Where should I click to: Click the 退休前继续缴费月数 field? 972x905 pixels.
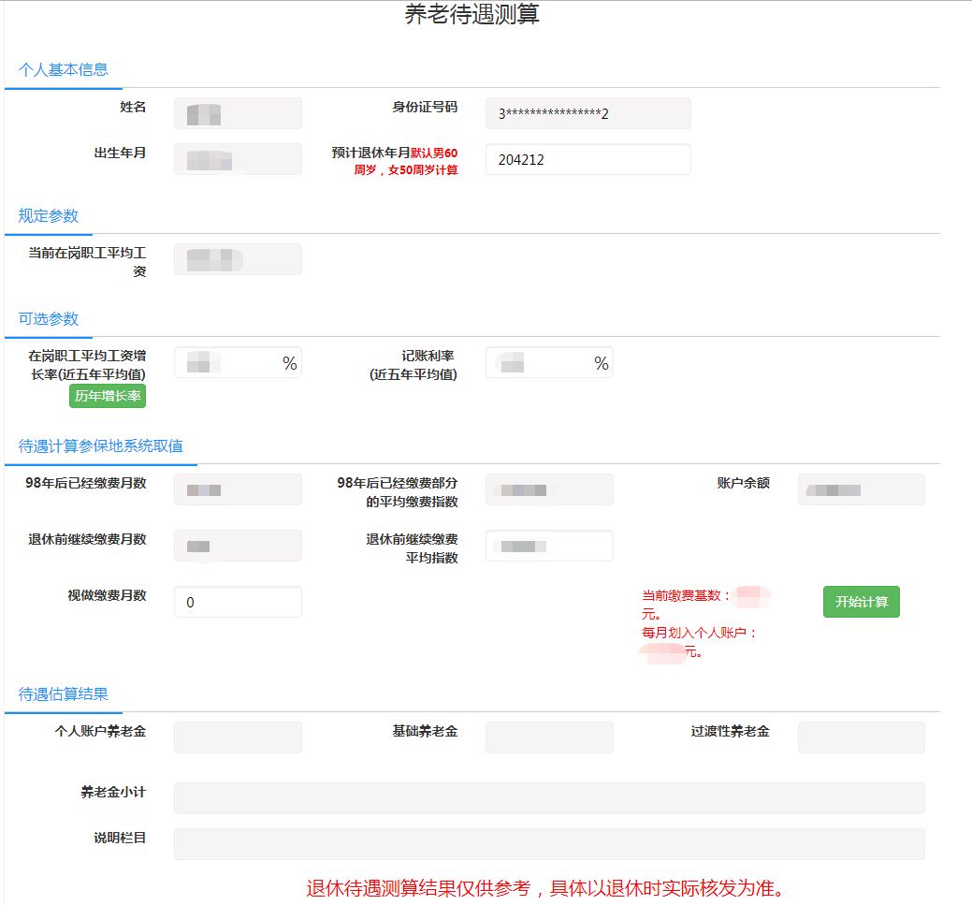238,546
